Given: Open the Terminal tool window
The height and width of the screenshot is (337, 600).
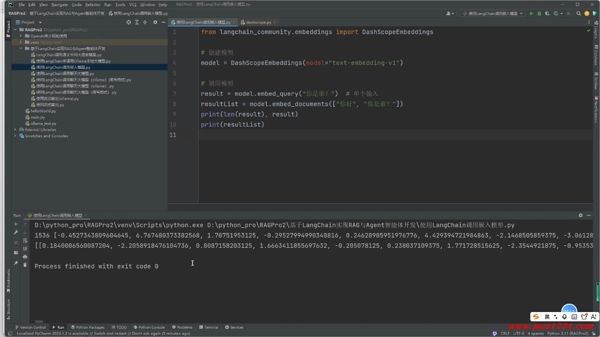Looking at the screenshot, I should click(208, 327).
